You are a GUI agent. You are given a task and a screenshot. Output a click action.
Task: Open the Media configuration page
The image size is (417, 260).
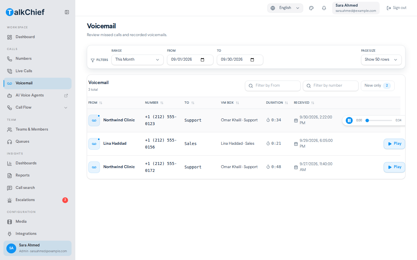click(38, 222)
